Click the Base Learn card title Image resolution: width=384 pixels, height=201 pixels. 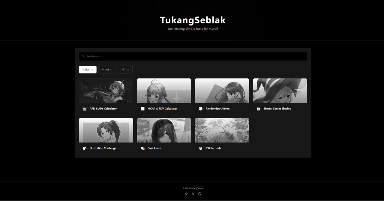[x=154, y=148]
